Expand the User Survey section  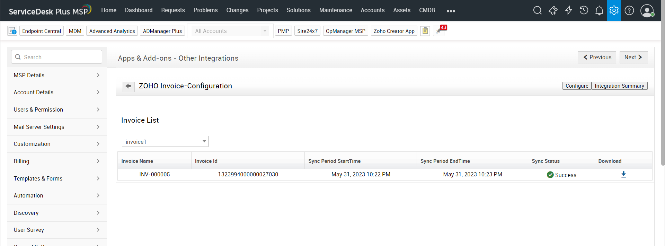click(57, 230)
